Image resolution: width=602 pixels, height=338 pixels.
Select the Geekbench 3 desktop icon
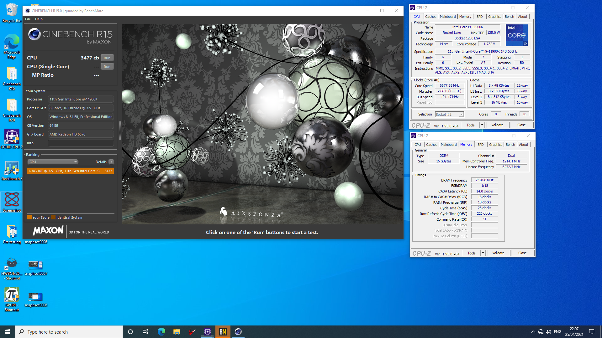tap(12, 171)
